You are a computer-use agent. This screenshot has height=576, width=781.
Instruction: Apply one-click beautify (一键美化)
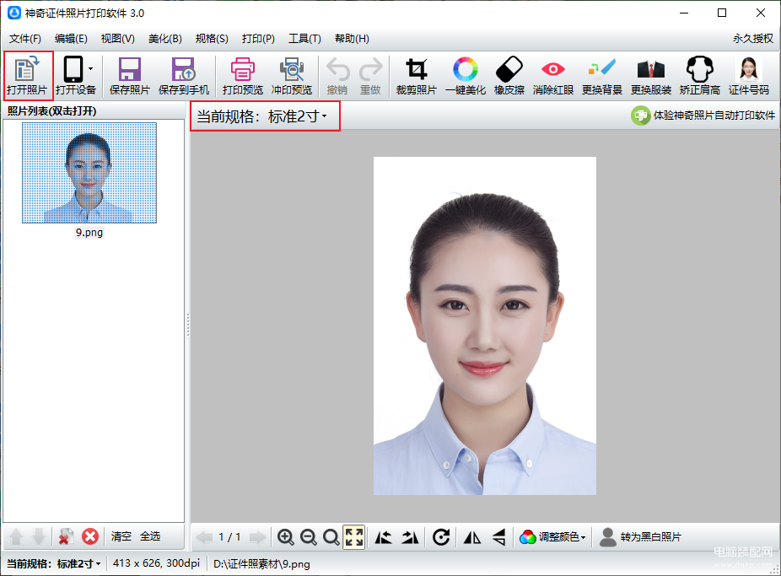click(466, 76)
